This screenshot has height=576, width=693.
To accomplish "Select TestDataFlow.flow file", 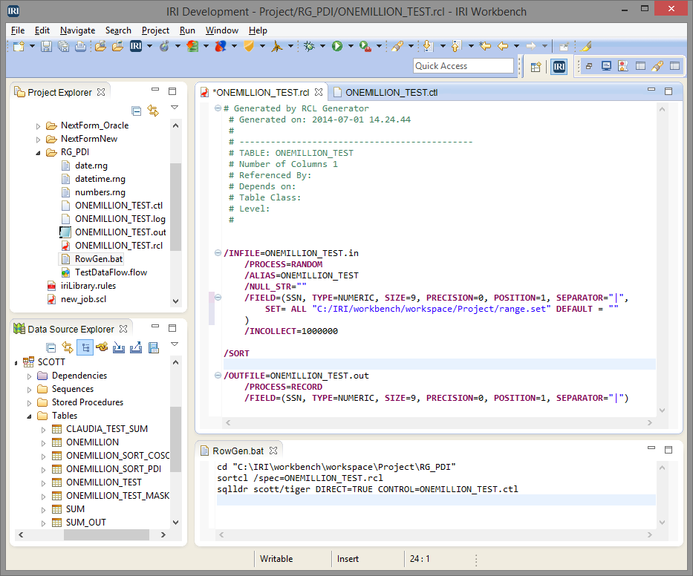I will coord(111,272).
